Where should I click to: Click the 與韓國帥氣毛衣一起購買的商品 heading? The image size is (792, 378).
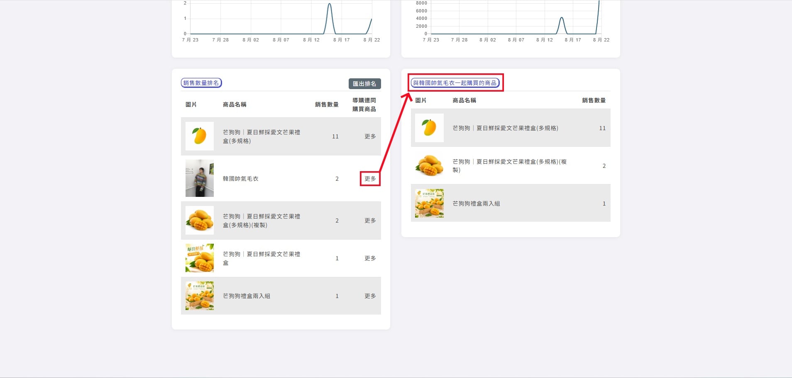[455, 83]
